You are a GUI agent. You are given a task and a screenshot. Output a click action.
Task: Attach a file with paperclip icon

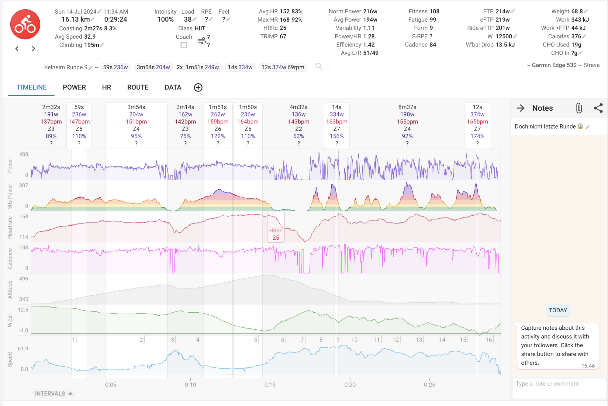click(x=579, y=108)
